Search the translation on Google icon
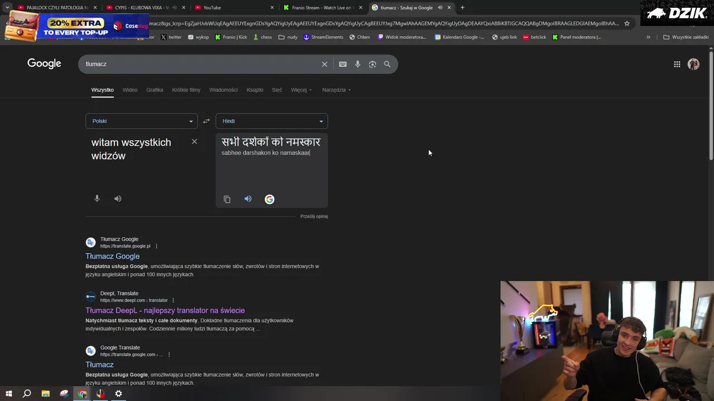The height and width of the screenshot is (401, 714). [269, 199]
